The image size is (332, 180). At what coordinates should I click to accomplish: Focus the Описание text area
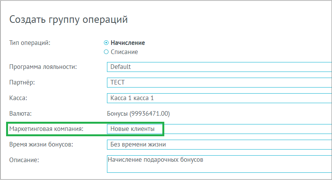[219, 164]
